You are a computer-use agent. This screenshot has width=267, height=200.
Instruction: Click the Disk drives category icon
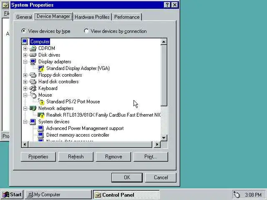coord(33,55)
